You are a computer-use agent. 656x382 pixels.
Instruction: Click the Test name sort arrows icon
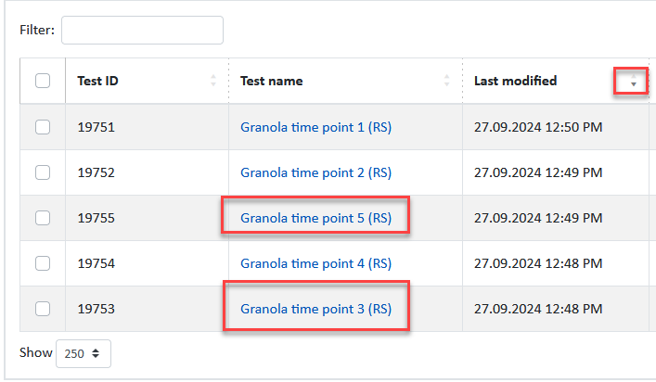coord(447,81)
